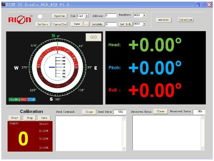Screen dimensions: 214x161
Task: Click Send Command scrollbar down arrow
Action: 124,149
